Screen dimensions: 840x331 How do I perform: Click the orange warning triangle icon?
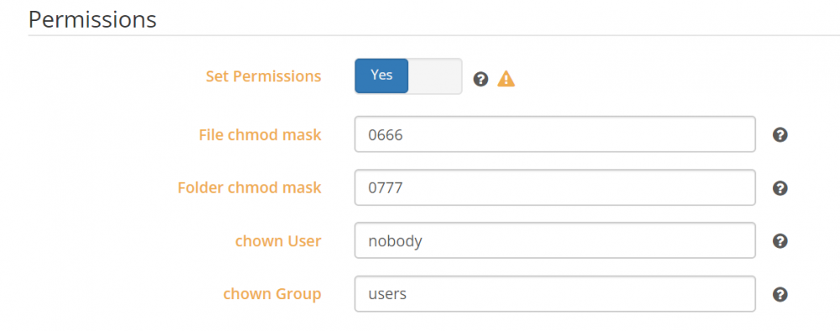point(506,79)
